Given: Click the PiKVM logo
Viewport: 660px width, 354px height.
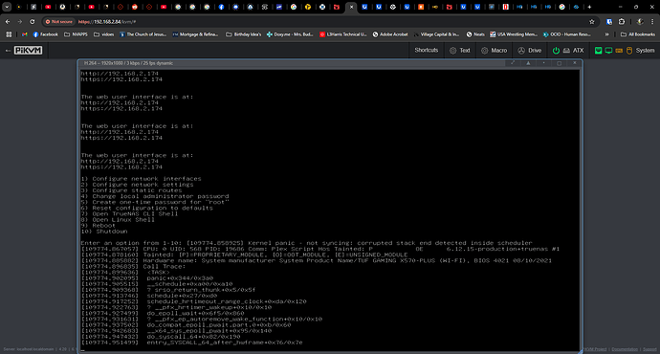Looking at the screenshot, I should (28, 51).
